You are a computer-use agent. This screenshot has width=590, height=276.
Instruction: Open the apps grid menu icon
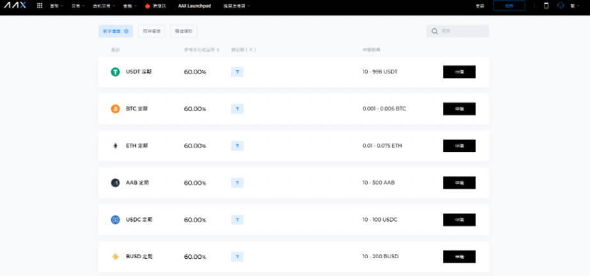tap(40, 6)
